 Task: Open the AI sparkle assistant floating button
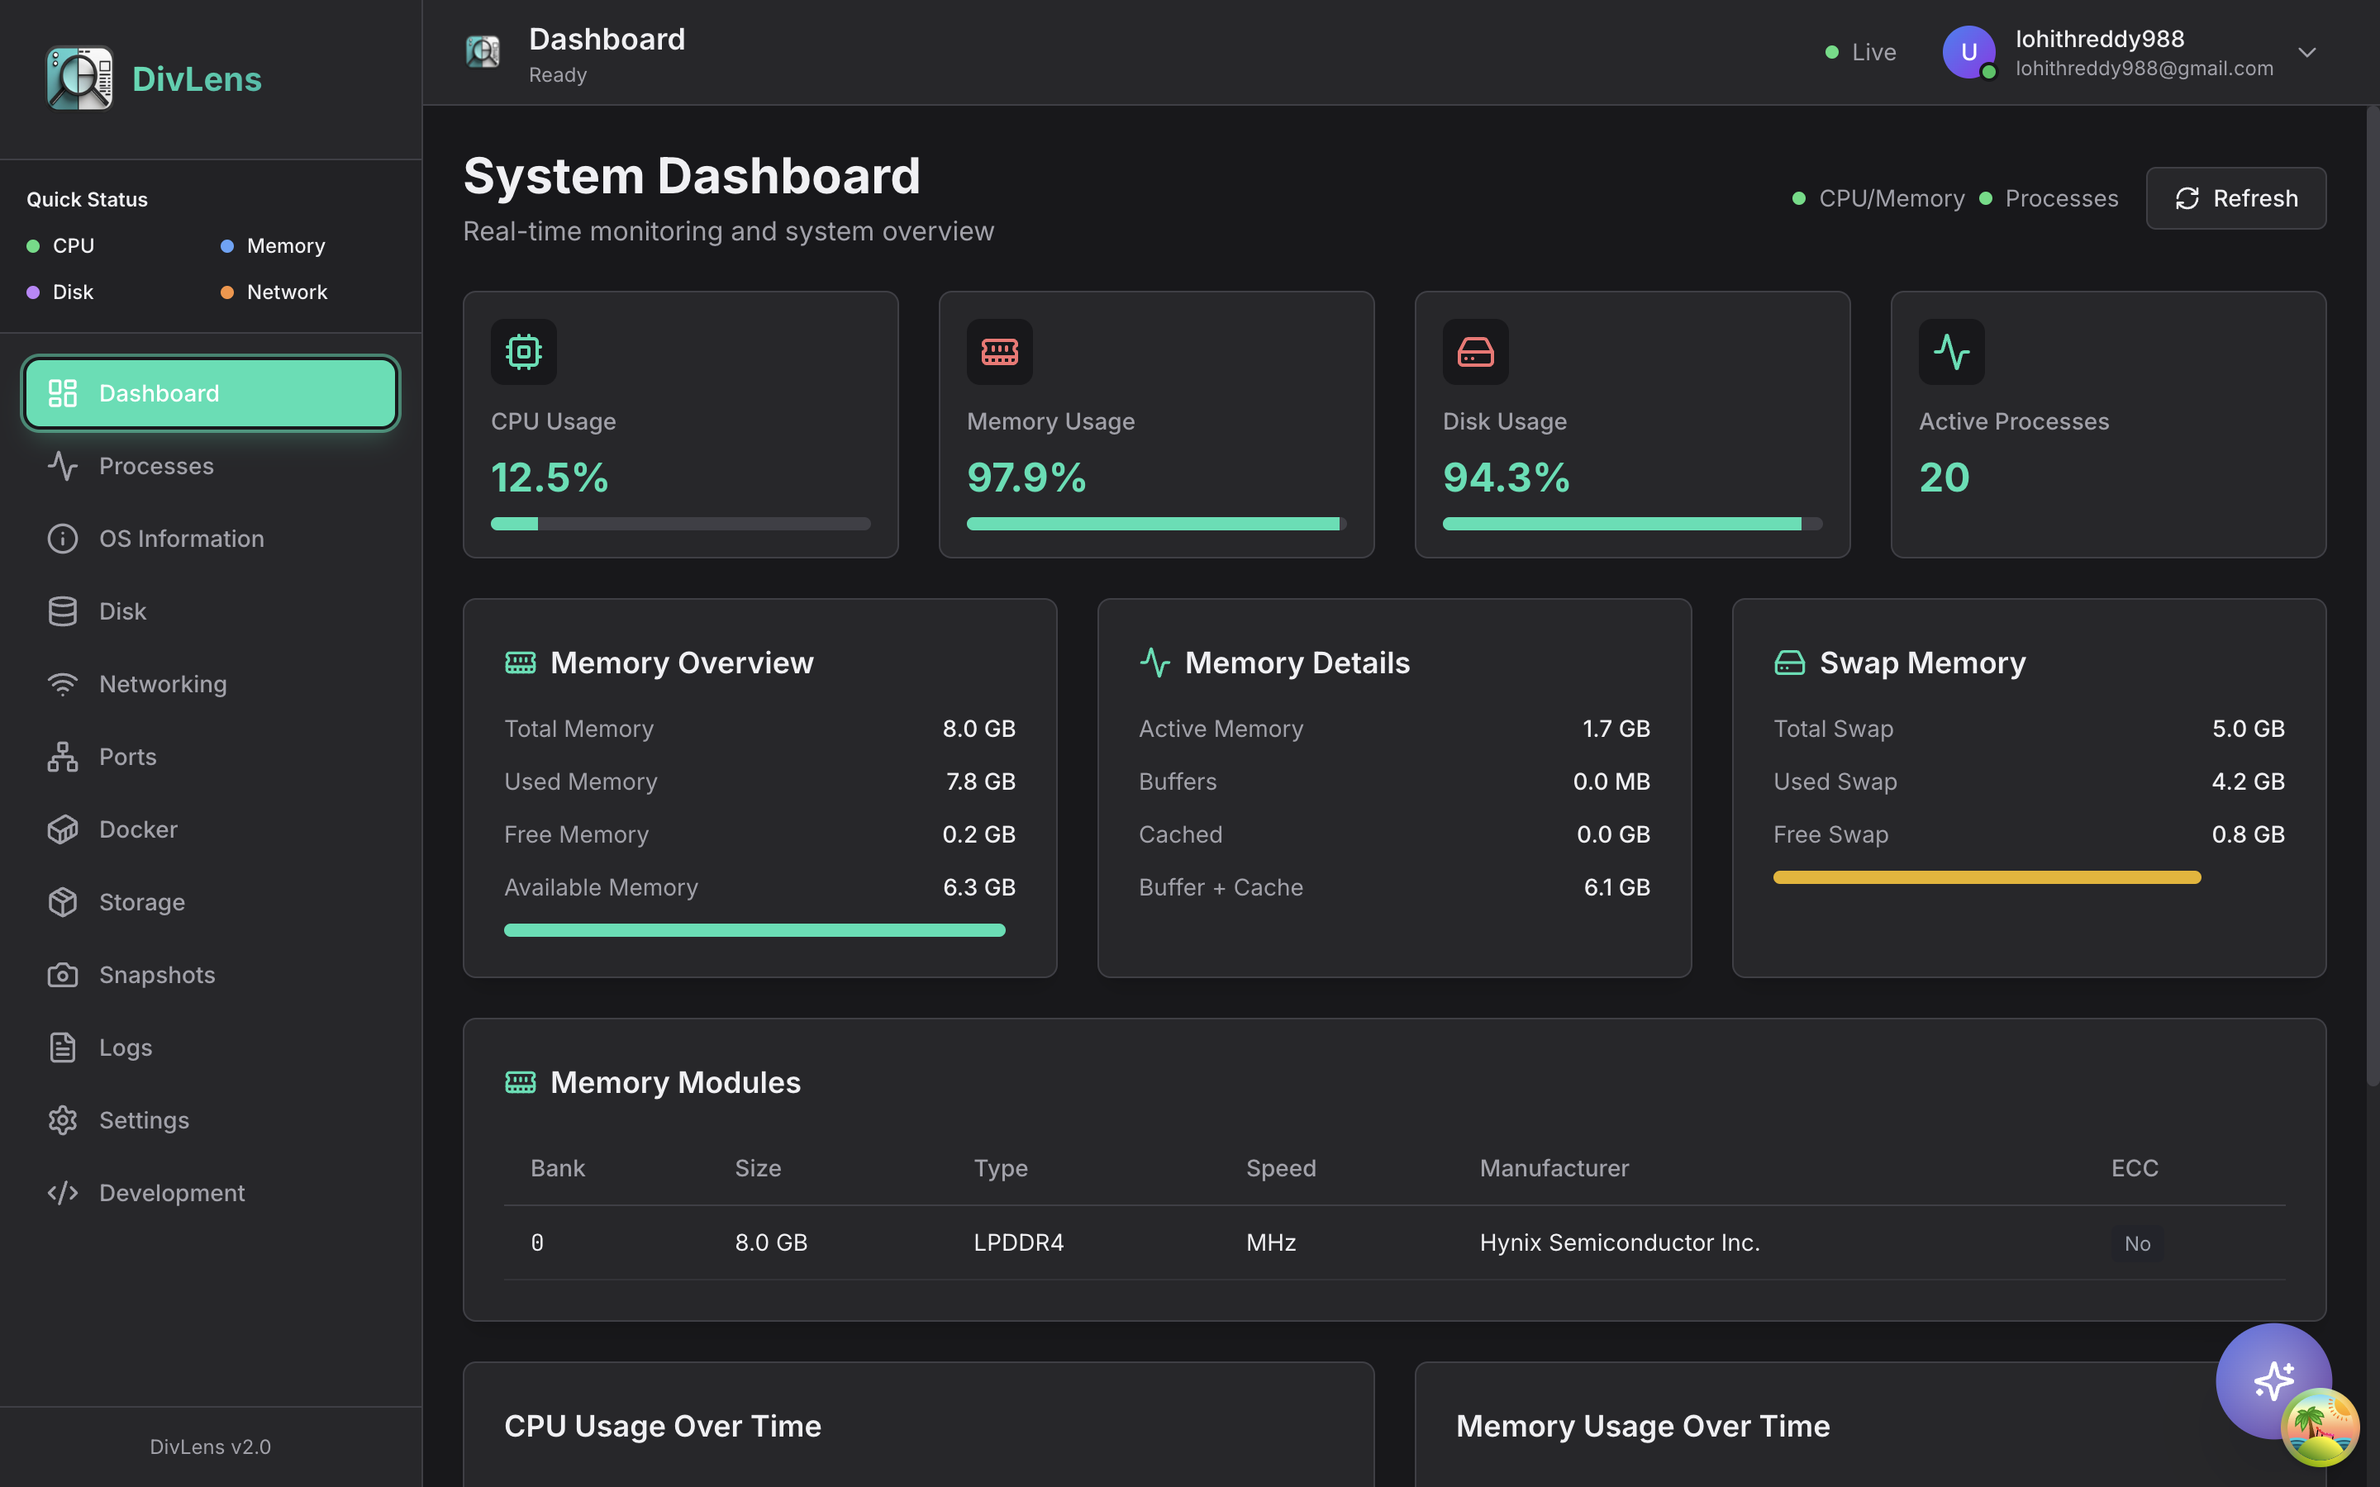click(2272, 1380)
